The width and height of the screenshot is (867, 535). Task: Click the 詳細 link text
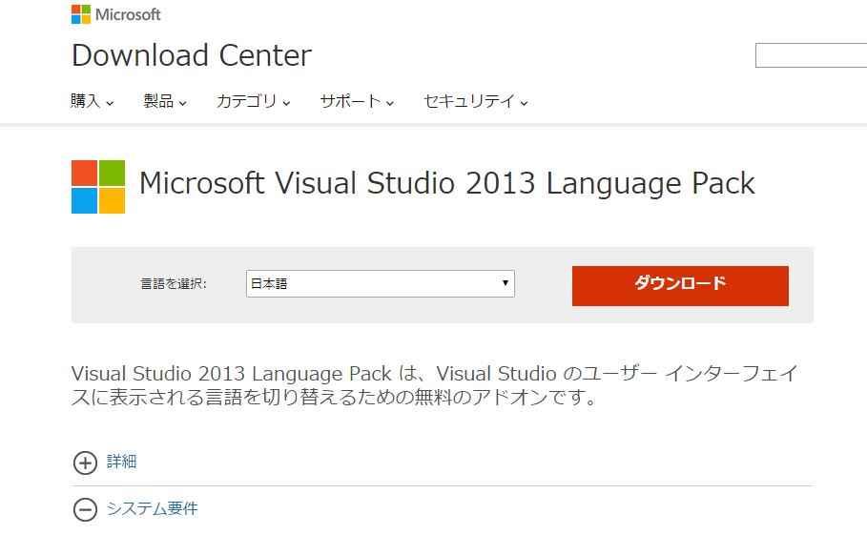(122, 462)
